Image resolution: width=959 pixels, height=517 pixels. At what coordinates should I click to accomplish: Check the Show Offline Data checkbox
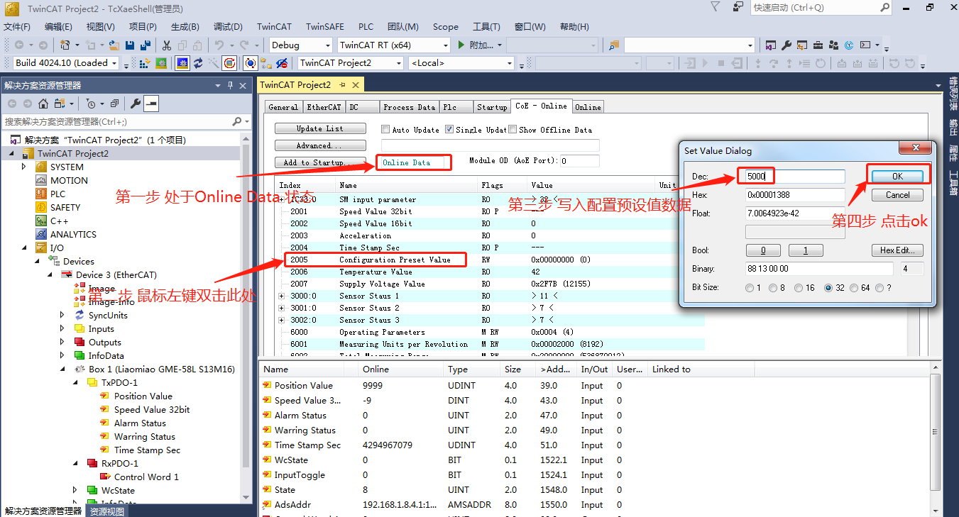(513, 130)
